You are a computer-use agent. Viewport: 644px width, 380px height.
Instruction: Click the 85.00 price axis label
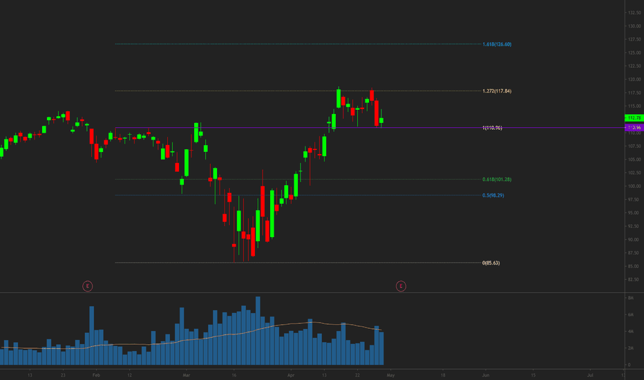[634, 266]
